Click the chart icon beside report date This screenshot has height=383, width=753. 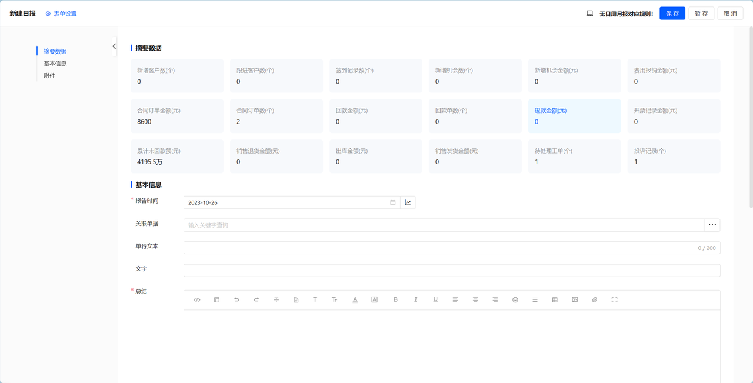tap(408, 202)
